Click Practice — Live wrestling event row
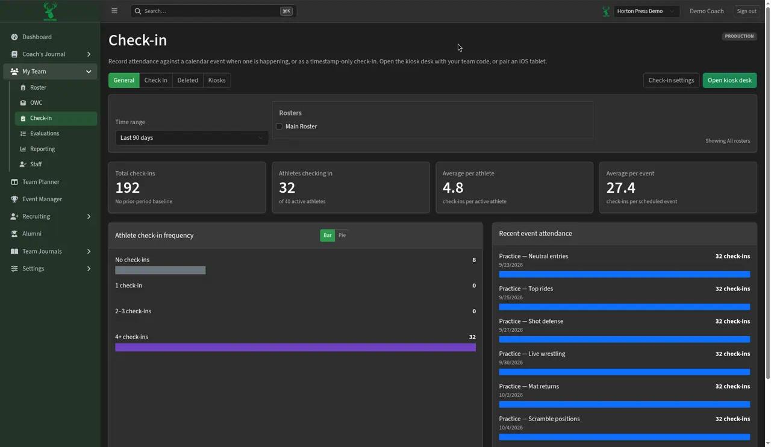 pyautogui.click(x=625, y=363)
